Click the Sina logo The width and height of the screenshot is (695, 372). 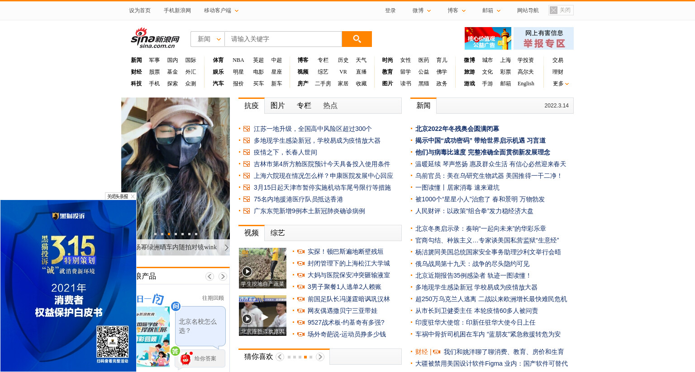pos(155,38)
